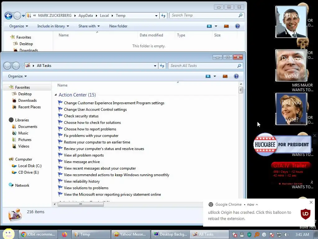Click horizontal scrollbar thumb in All Tasks list
The width and height of the screenshot is (318, 239).
point(81,204)
